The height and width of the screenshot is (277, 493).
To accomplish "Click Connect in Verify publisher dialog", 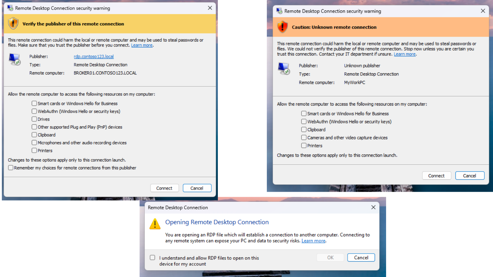I will 164,188.
